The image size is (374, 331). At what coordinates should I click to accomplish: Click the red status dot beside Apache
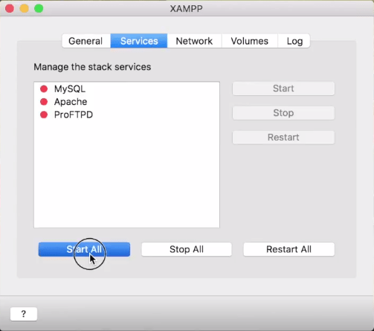click(44, 102)
